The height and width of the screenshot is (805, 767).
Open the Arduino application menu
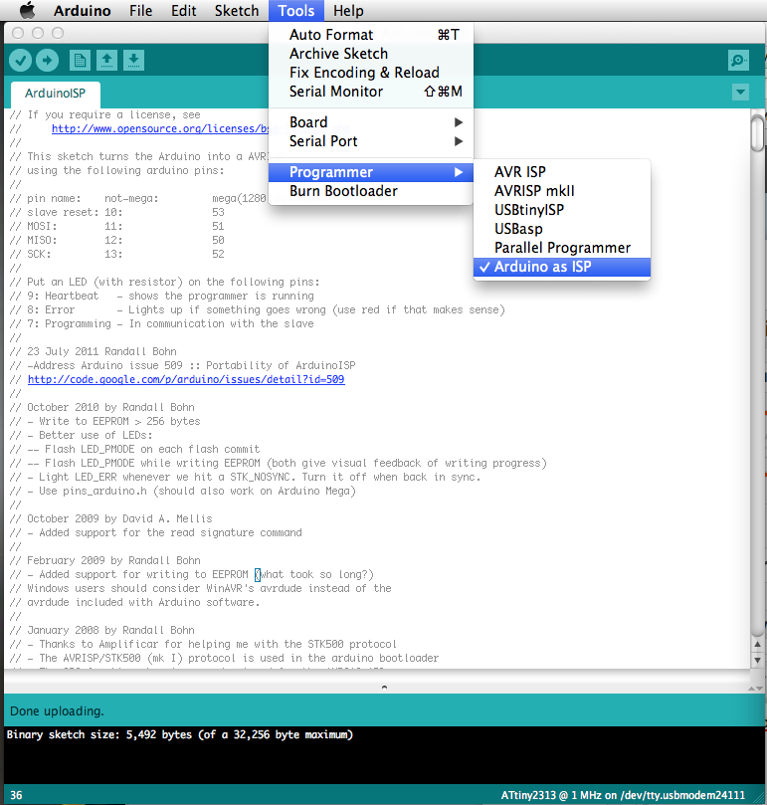click(x=83, y=10)
